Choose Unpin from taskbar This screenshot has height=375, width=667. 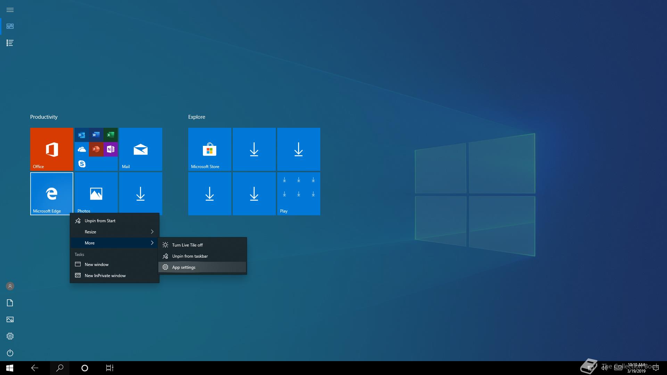click(x=202, y=256)
